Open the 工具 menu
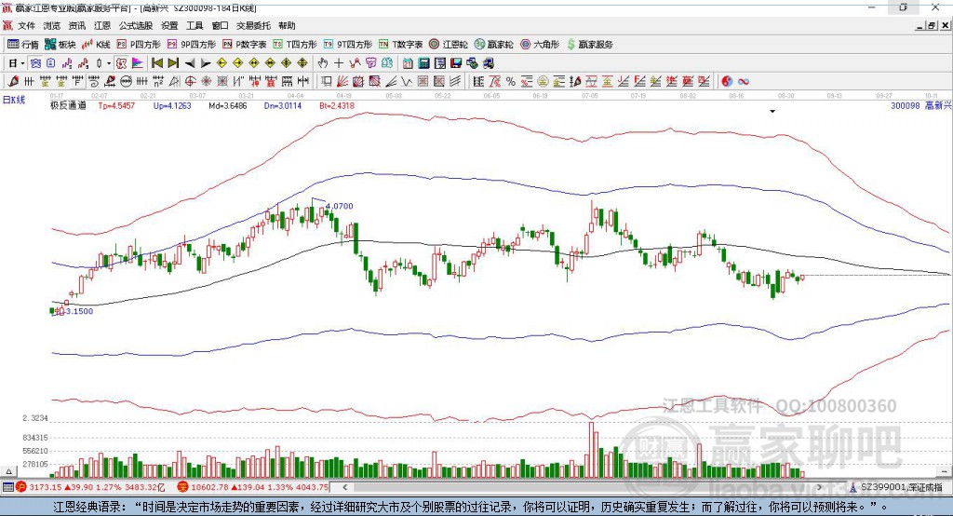Screen dimensions: 953x516 (195, 25)
